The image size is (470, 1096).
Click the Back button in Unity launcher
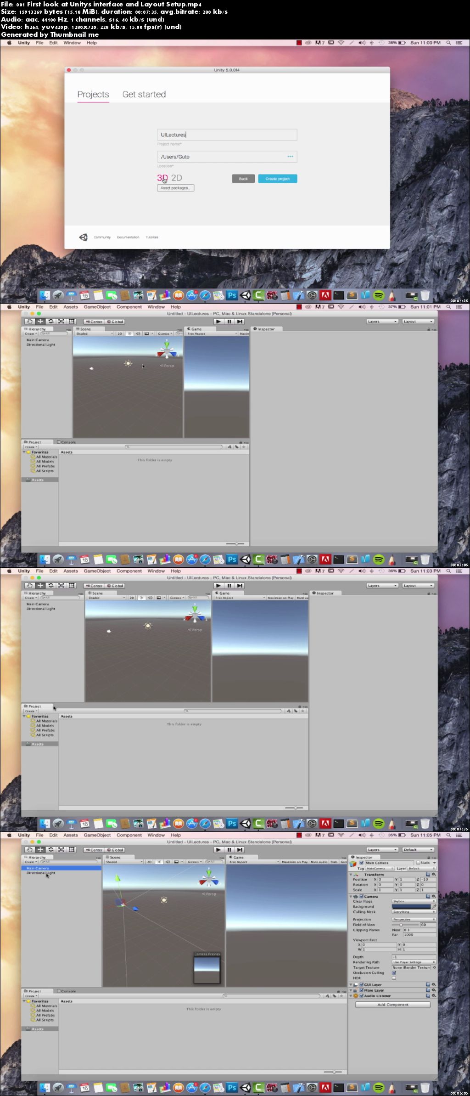click(x=243, y=179)
